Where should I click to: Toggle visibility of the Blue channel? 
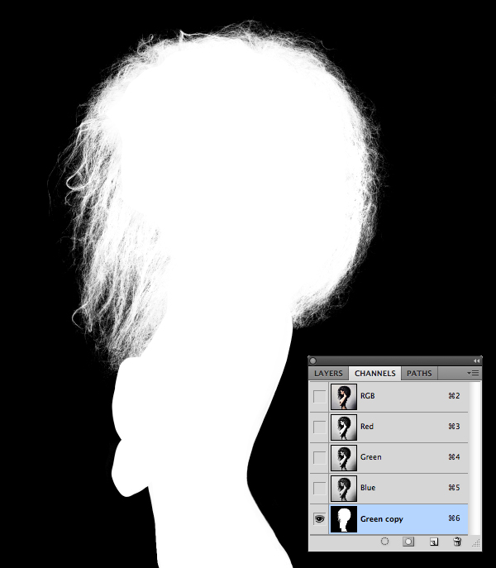(319, 489)
